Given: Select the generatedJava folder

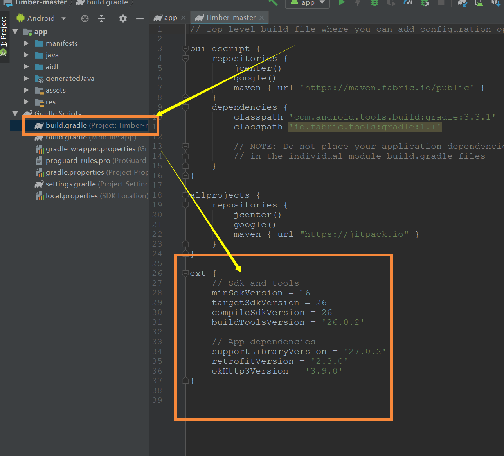Looking at the screenshot, I should point(65,79).
